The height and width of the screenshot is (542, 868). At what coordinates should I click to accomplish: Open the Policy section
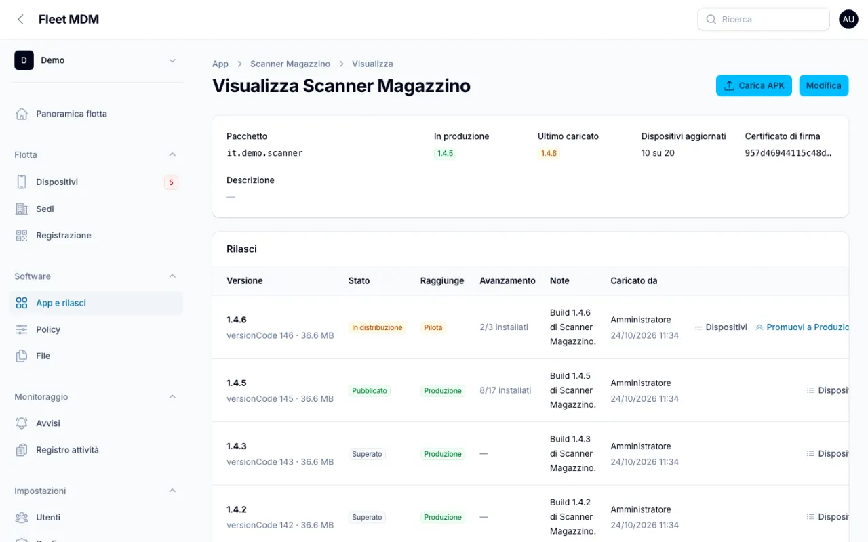[96, 329]
